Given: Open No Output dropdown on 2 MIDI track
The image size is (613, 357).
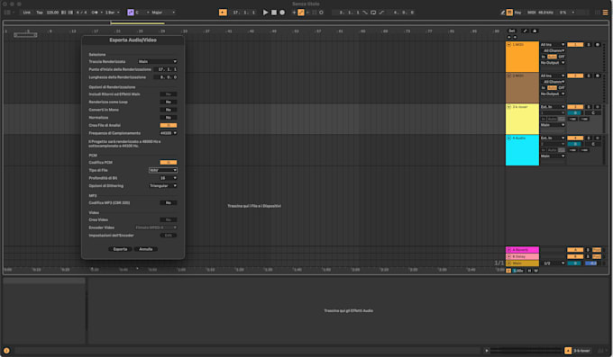Looking at the screenshot, I should click(553, 94).
